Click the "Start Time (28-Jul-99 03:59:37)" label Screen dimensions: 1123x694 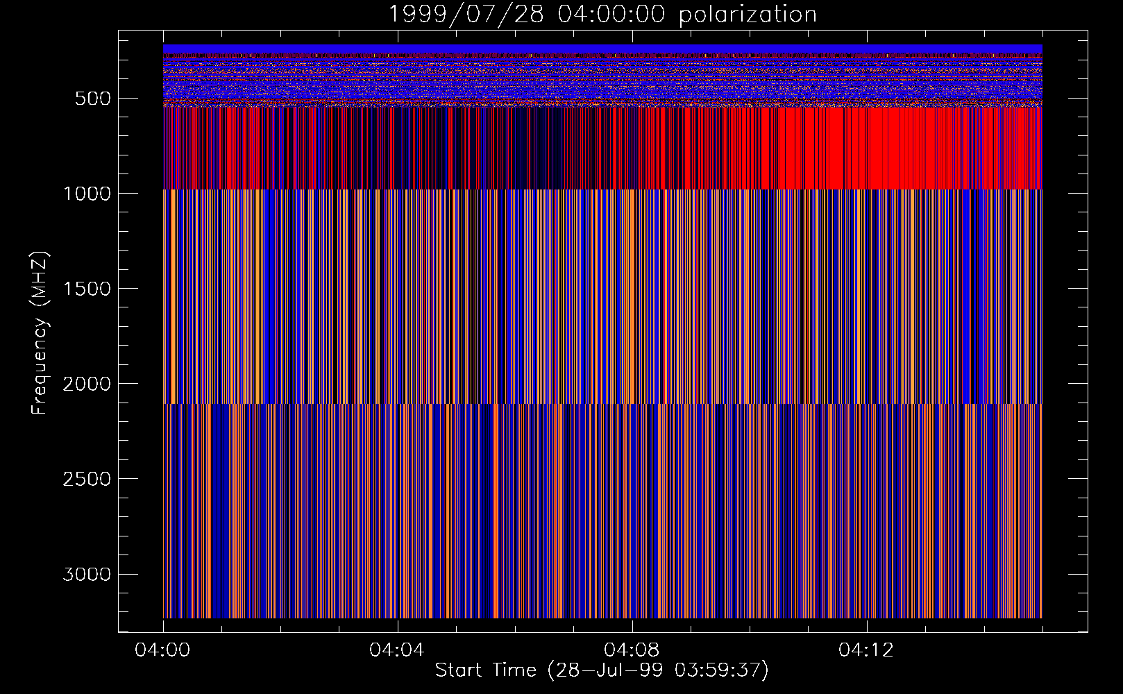pos(602,670)
